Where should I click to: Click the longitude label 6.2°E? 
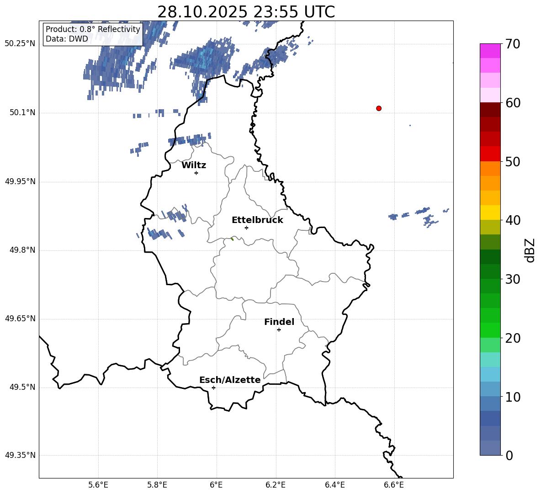276,485
